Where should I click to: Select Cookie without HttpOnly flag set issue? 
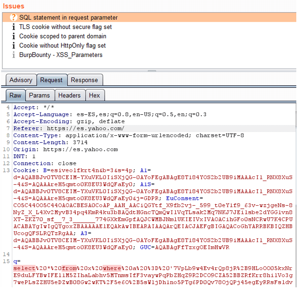(62, 45)
